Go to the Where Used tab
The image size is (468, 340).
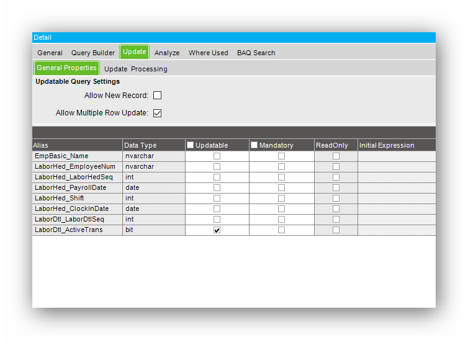(x=209, y=53)
